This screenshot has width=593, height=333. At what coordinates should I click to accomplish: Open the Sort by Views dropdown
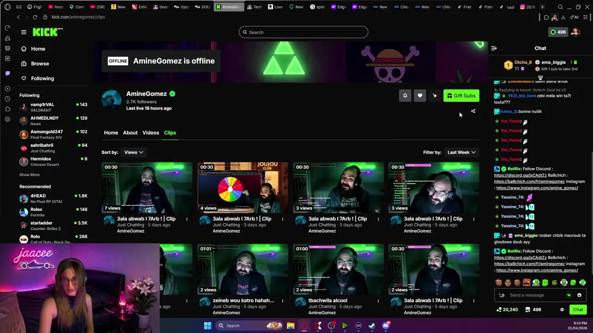click(x=134, y=152)
